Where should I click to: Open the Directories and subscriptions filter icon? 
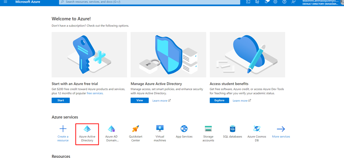pyautogui.click(x=257, y=2)
